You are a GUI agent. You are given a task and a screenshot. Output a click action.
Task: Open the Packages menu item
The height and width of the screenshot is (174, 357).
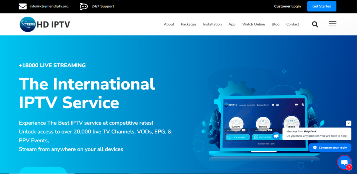(189, 24)
